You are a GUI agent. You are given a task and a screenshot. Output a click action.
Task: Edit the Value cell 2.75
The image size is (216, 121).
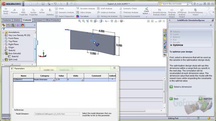(61, 80)
